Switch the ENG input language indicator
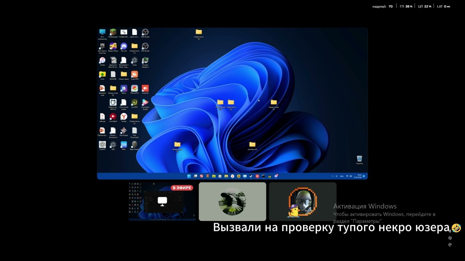The image size is (465, 261). tap(341, 176)
